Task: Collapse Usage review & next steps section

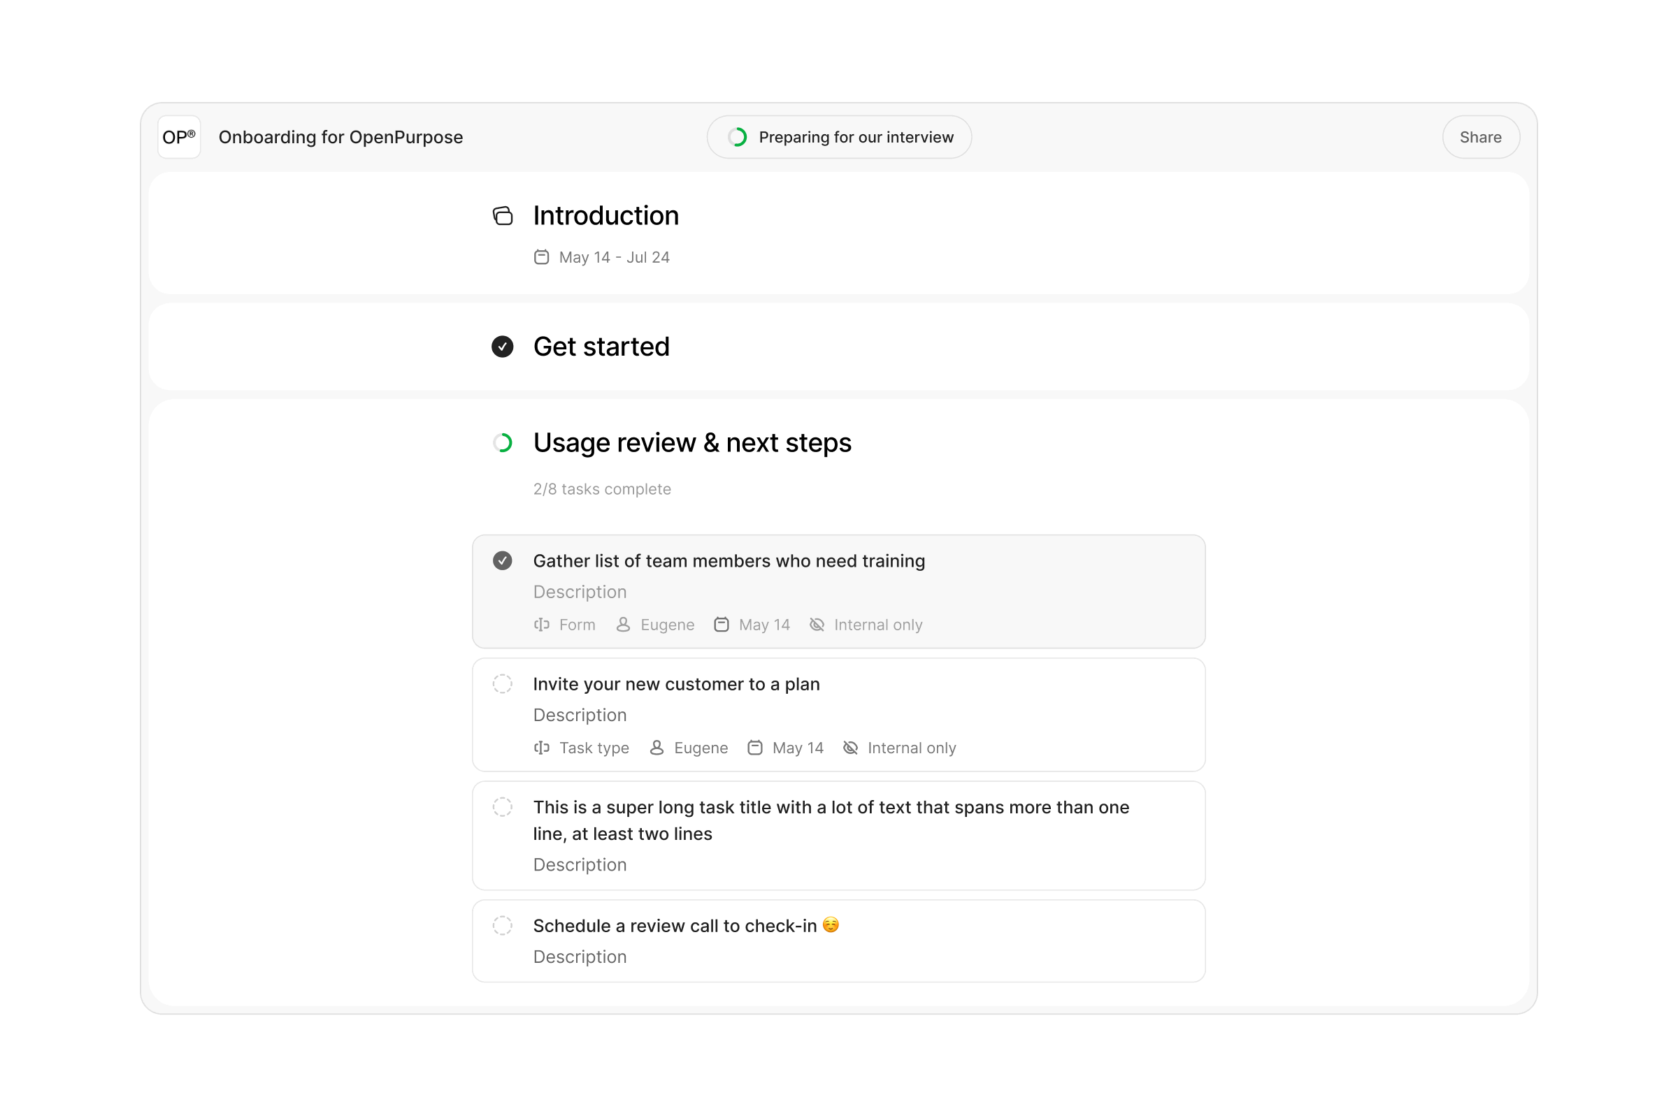Action: pyautogui.click(x=691, y=443)
